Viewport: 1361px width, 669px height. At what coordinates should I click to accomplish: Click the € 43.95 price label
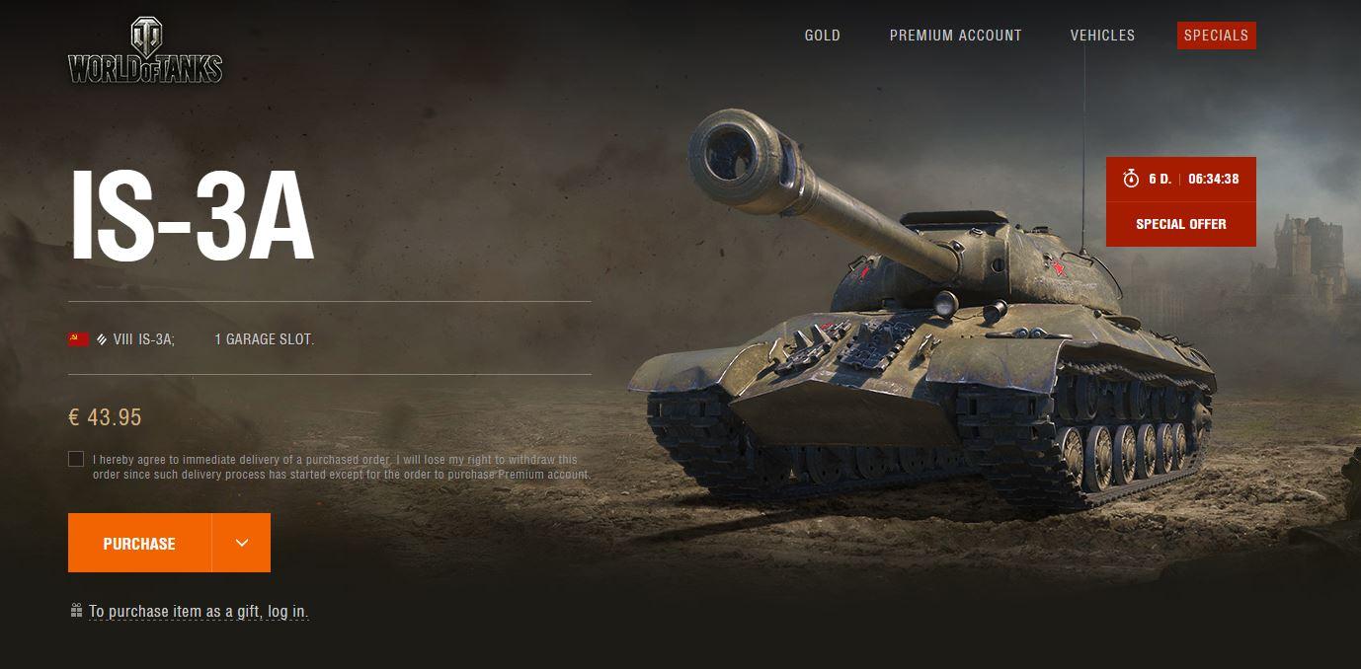tap(105, 417)
